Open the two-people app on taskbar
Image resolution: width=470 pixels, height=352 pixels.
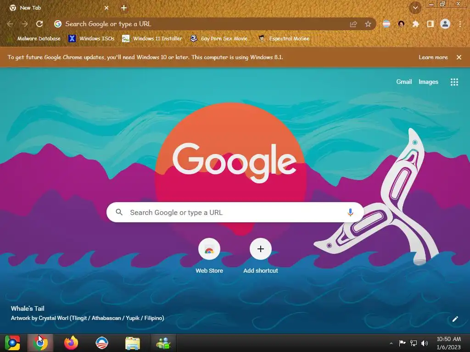pyautogui.click(x=163, y=343)
